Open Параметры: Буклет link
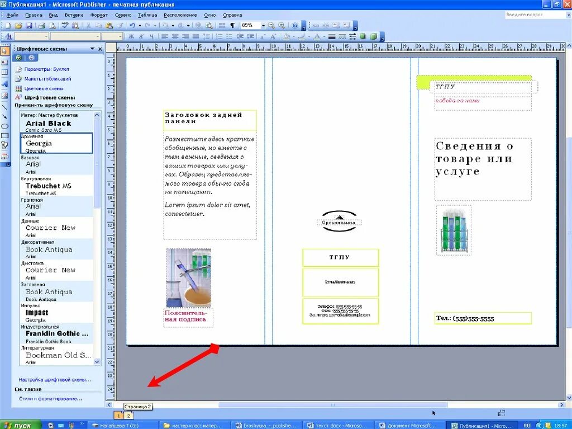The width and height of the screenshot is (572, 429). [47, 69]
